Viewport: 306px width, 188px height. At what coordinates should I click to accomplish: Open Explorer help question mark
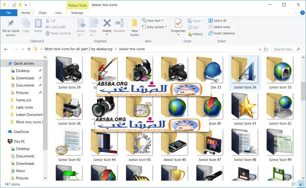click(x=302, y=13)
